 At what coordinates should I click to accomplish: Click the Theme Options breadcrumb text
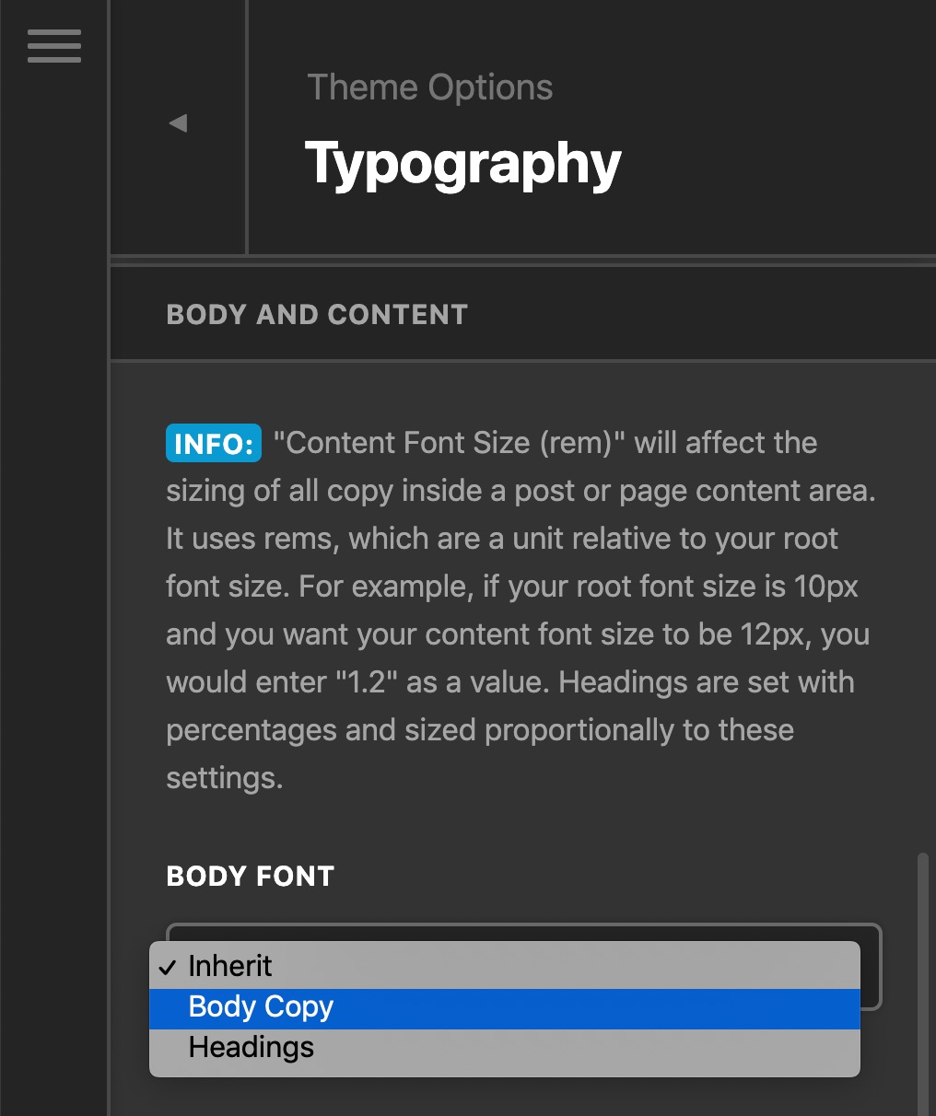pyautogui.click(x=430, y=87)
